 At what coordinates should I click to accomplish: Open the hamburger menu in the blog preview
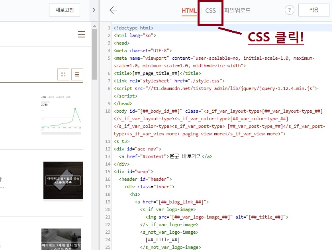82,34
